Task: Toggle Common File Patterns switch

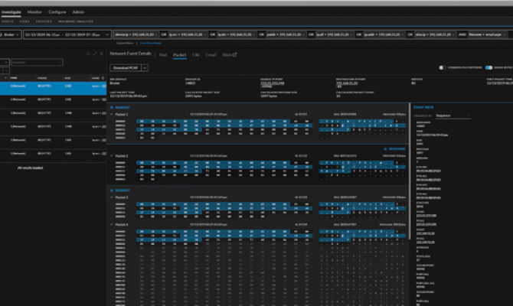Action: tap(443, 67)
